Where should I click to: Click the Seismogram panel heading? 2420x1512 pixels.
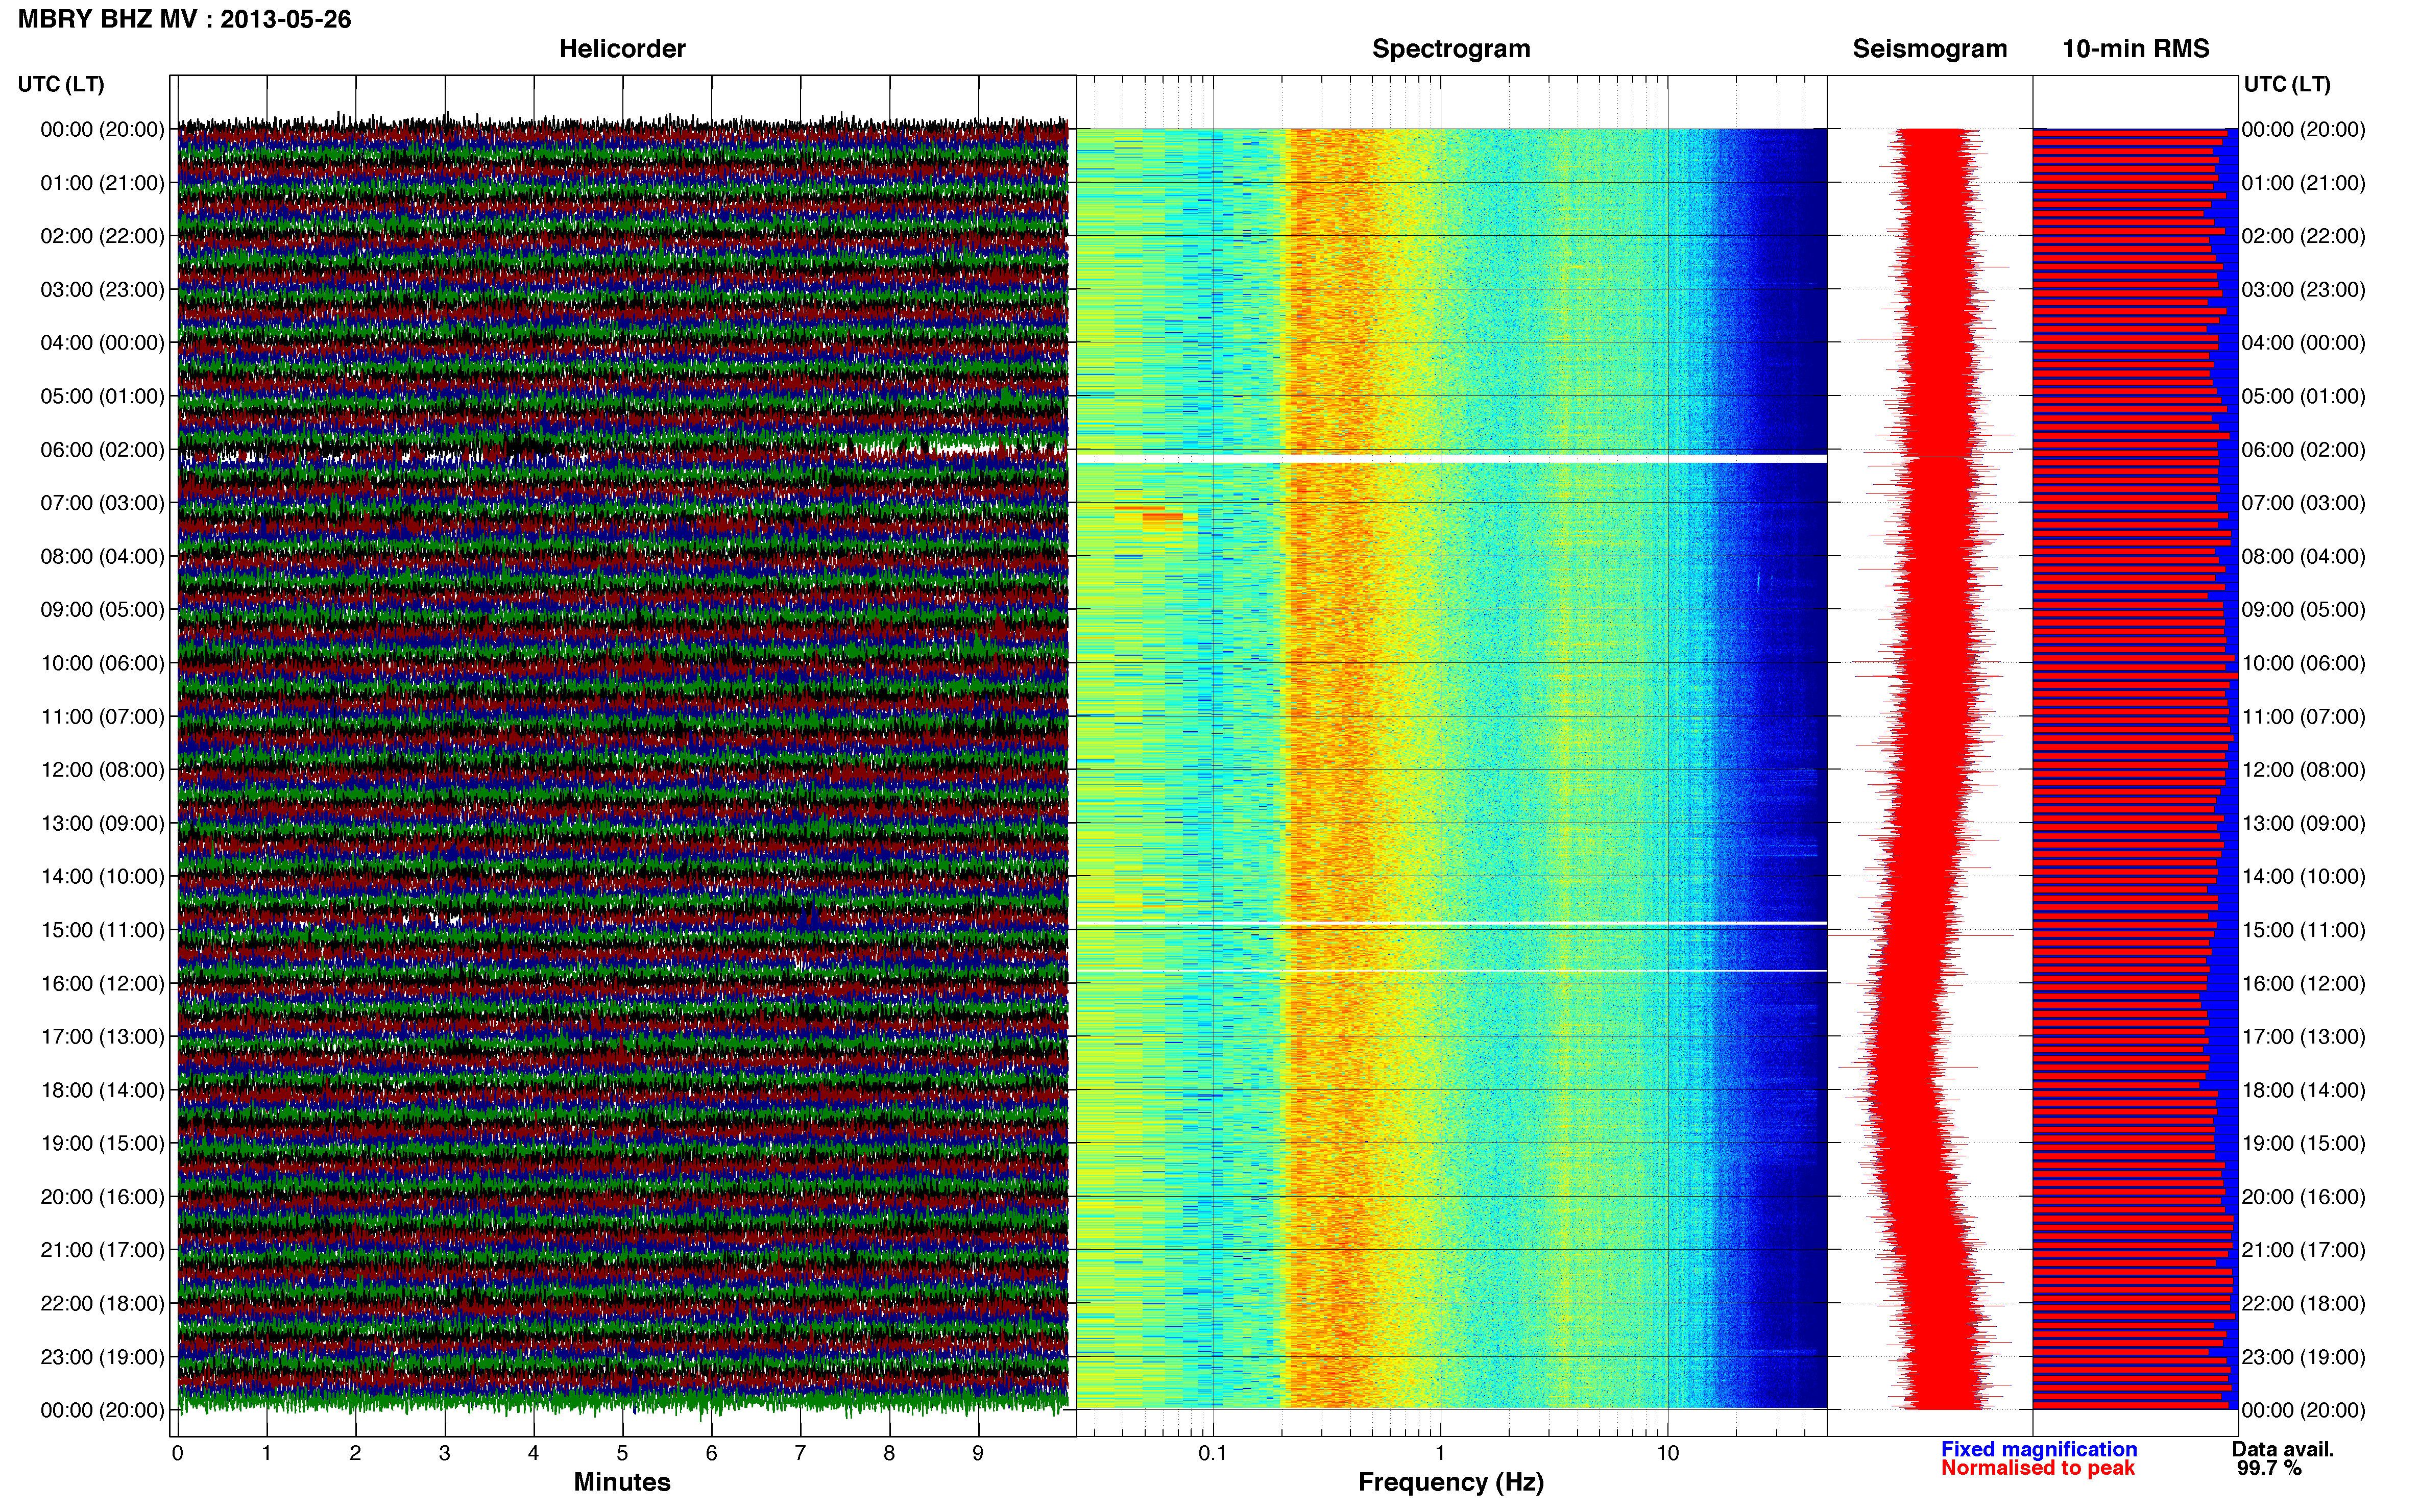(1930, 49)
